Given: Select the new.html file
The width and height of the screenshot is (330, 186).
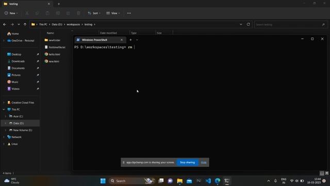Looking at the screenshot, I should coord(54,61).
